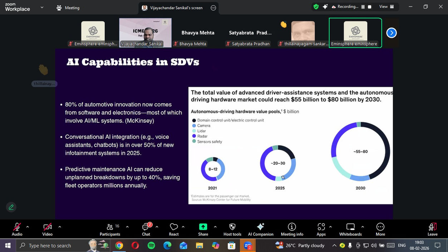
Task: Open the Zoom Workplace dropdown
Action: coord(42,8)
